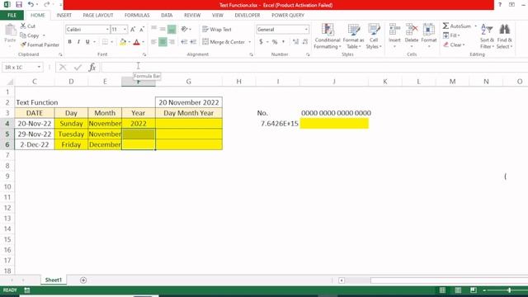Viewport: 528px width, 297px height.
Task: Click Increase Decimal icon
Action: tap(295, 42)
